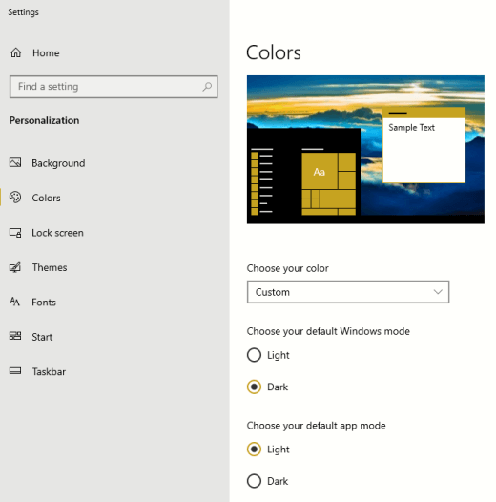This screenshot has width=496, height=502.
Task: Open Start settings
Action: [x=42, y=337]
